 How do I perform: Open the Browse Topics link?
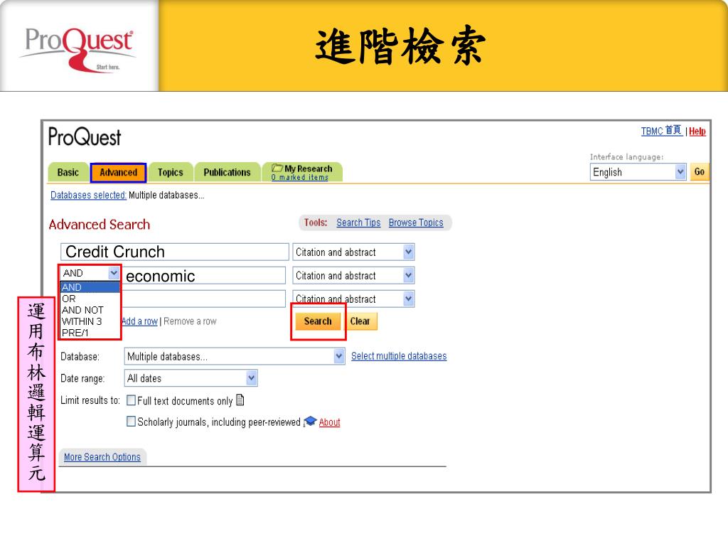[416, 223]
